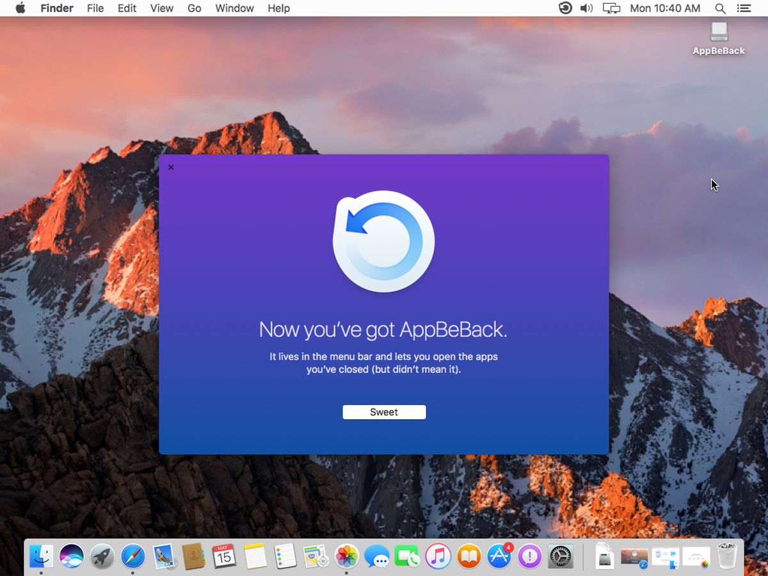The height and width of the screenshot is (576, 768).
Task: Open Feedback Assistant from the Dock
Action: pos(530,556)
